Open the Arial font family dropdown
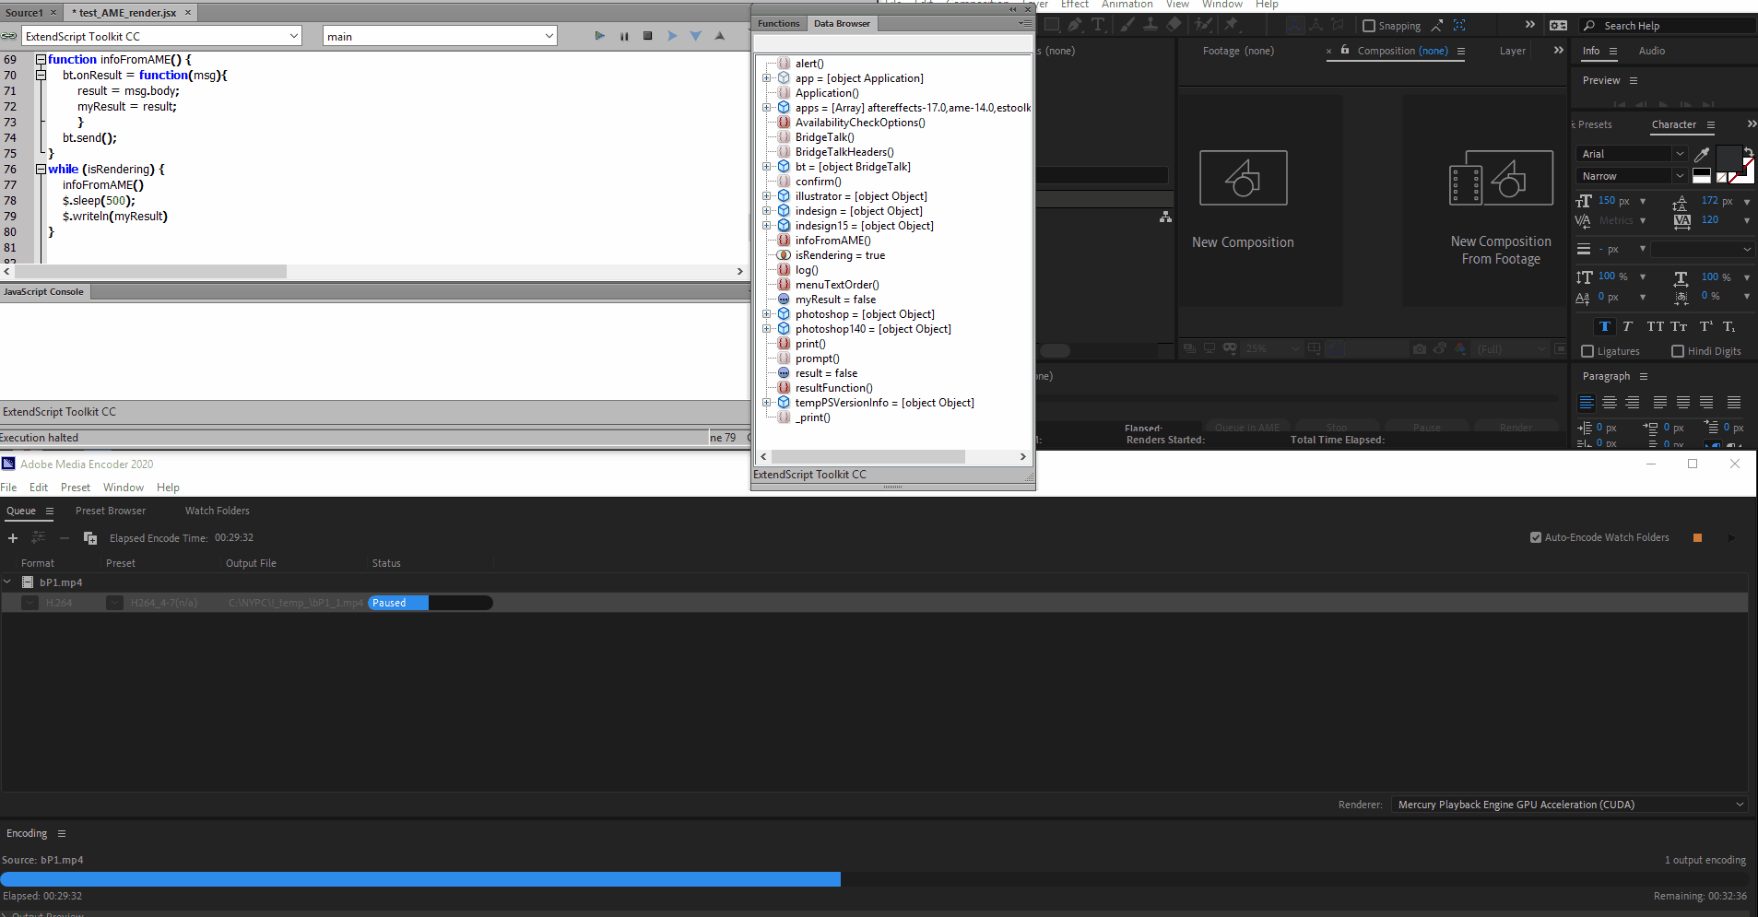The image size is (1758, 917). click(x=1633, y=154)
